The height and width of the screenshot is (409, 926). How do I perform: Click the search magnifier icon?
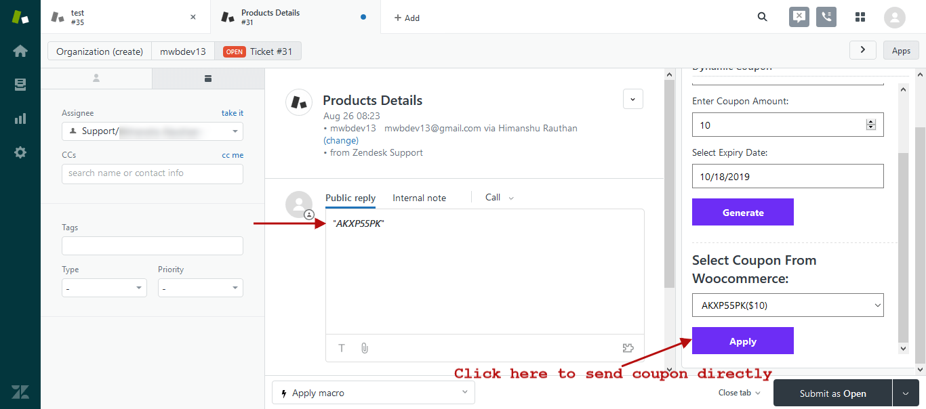point(763,18)
